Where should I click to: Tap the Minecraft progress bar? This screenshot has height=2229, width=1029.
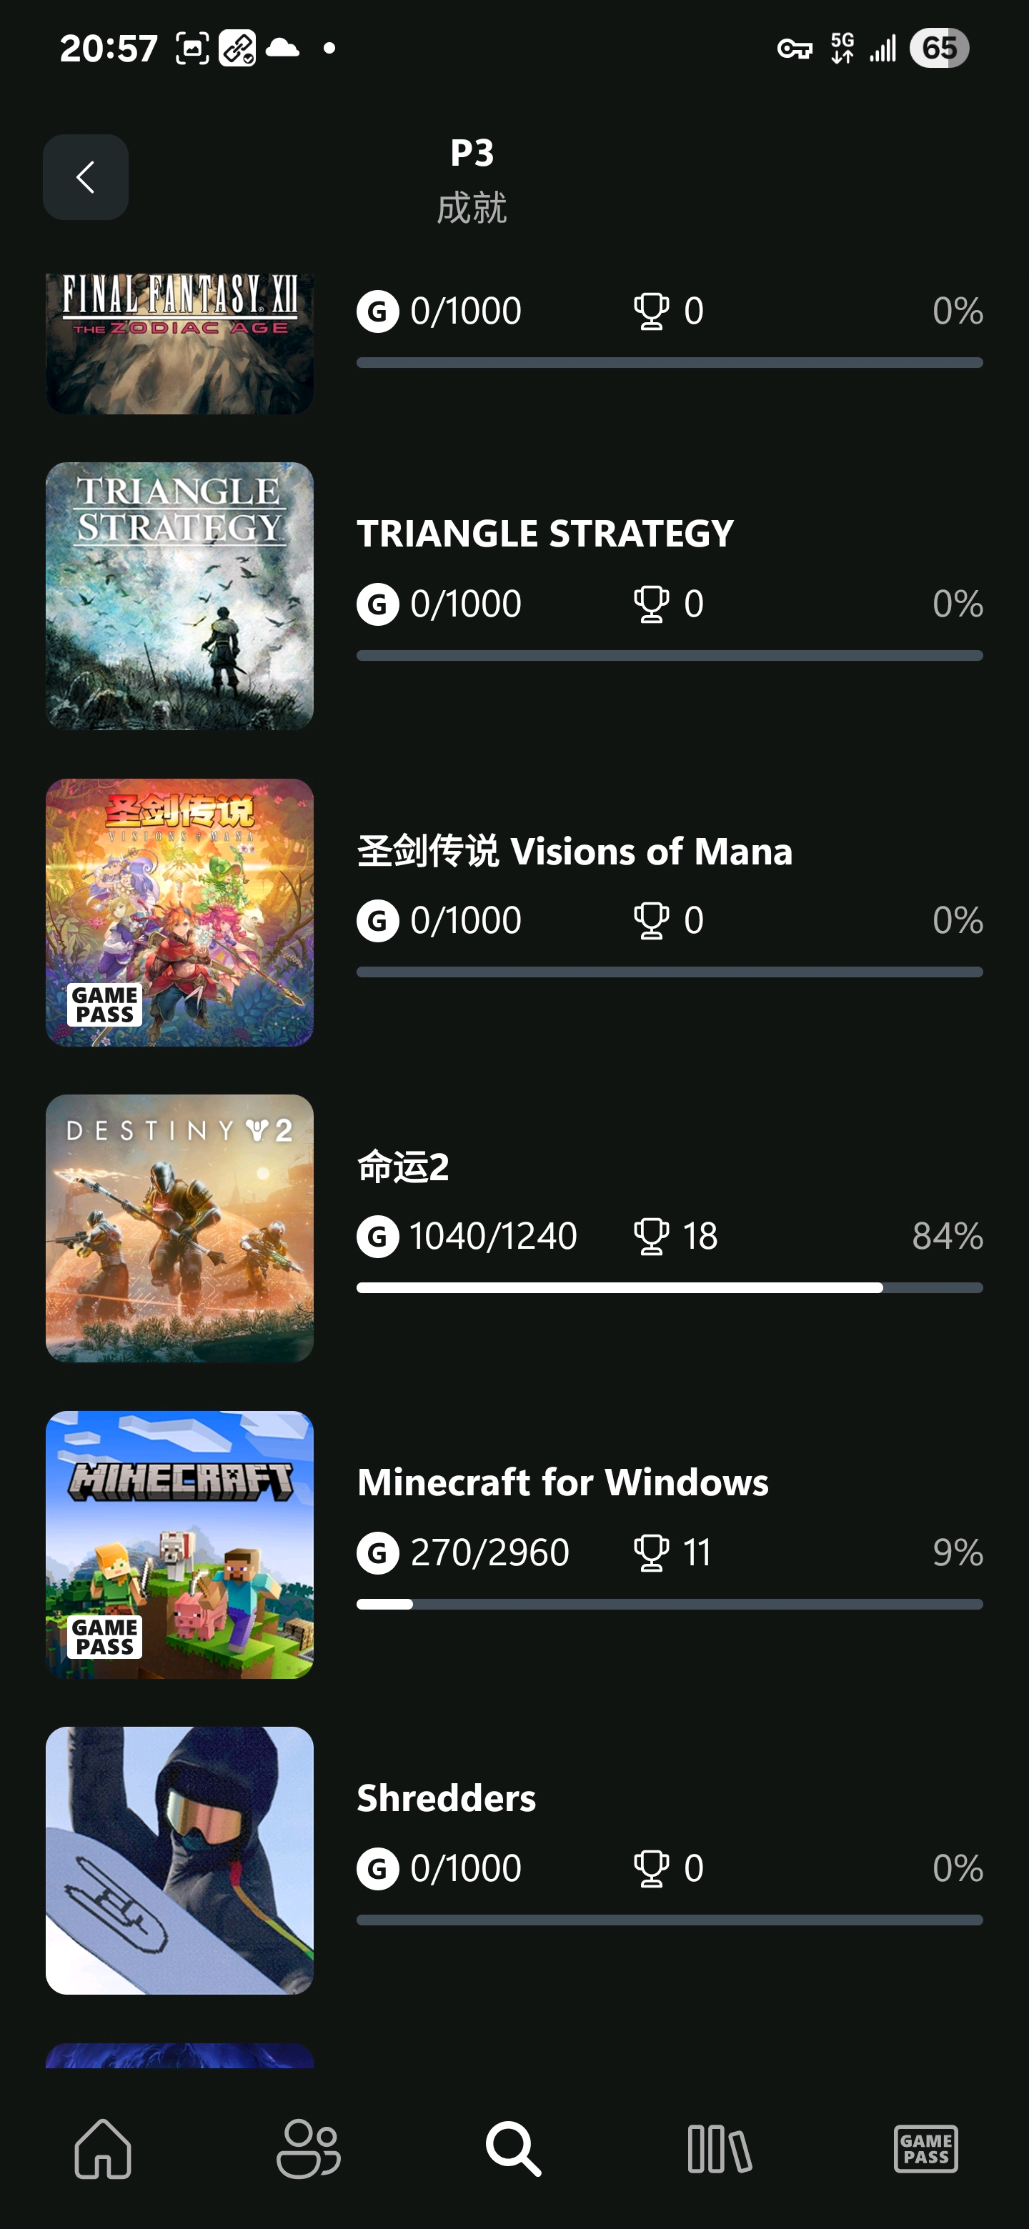669,1605
